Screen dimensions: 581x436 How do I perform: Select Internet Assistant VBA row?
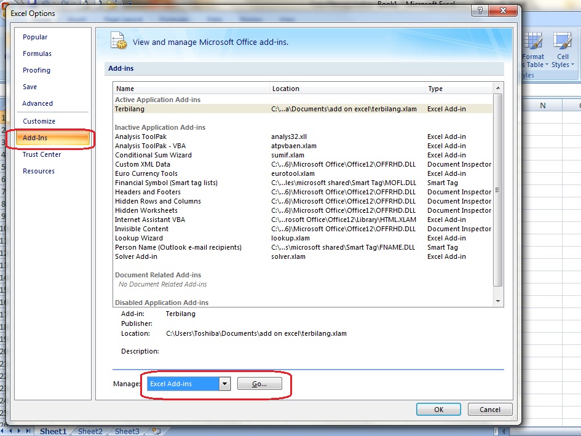pos(302,220)
